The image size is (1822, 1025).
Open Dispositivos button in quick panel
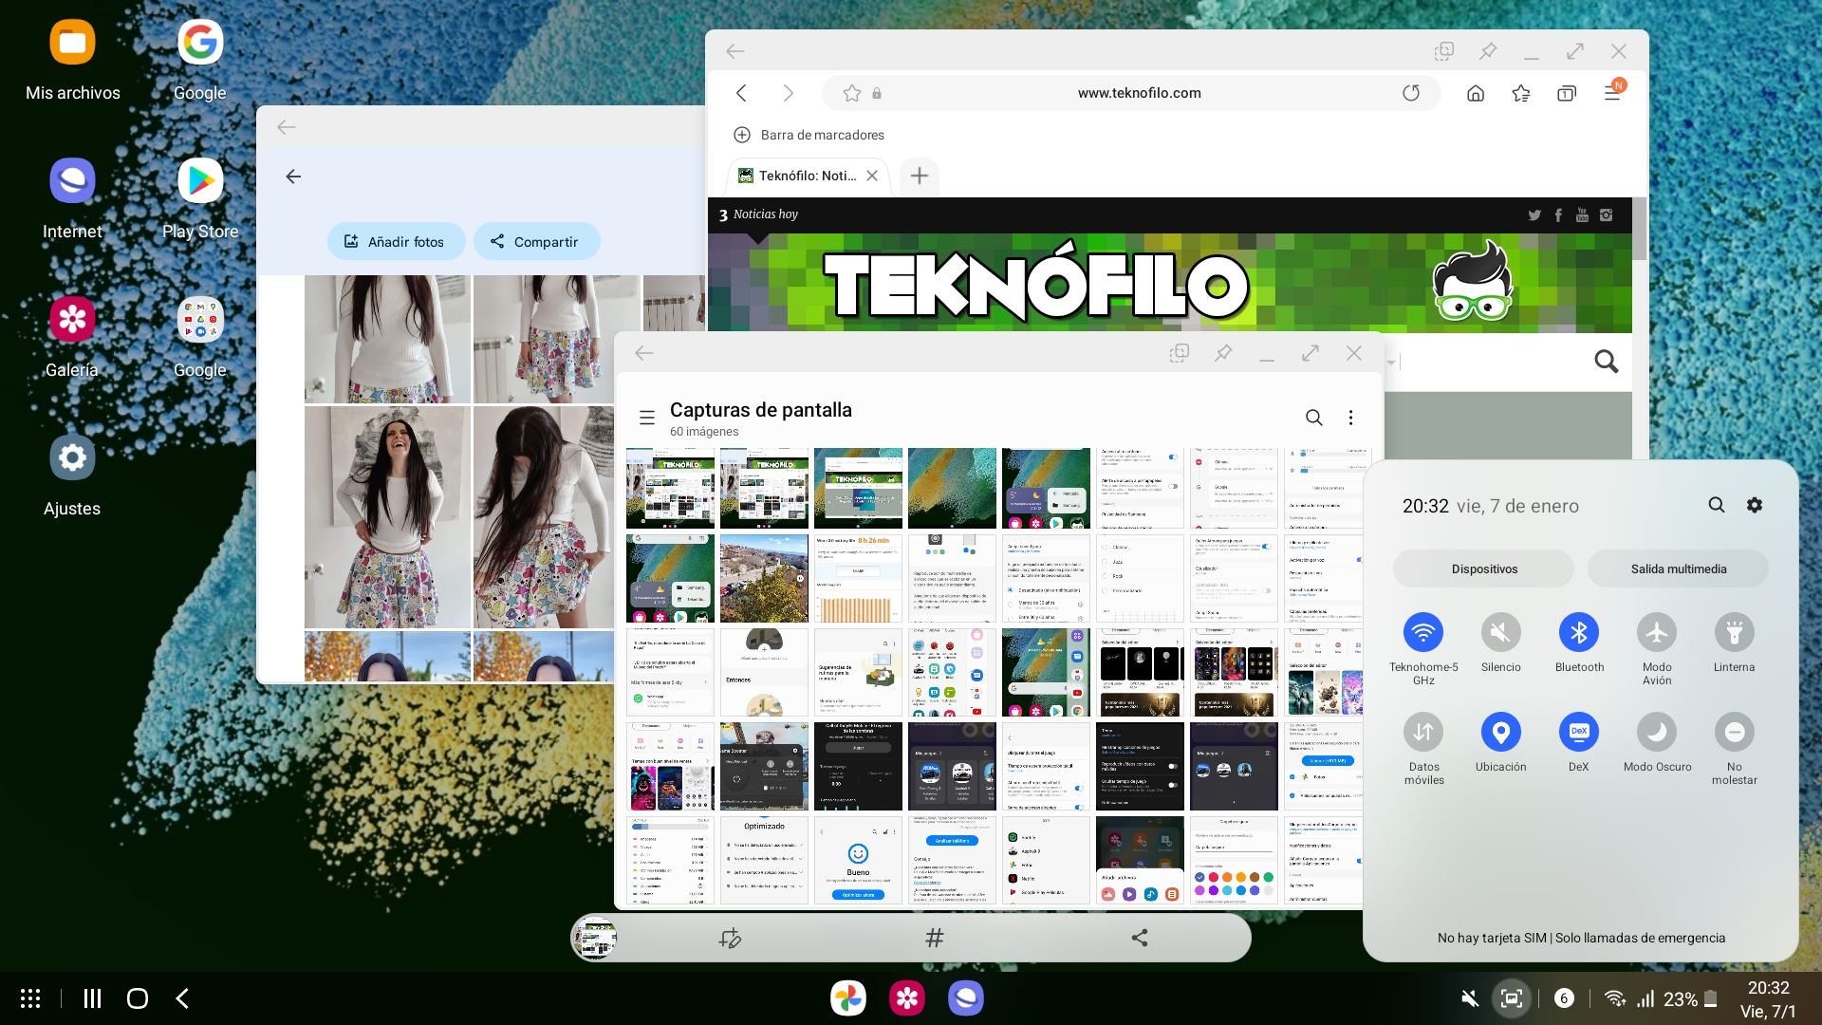pyautogui.click(x=1484, y=568)
